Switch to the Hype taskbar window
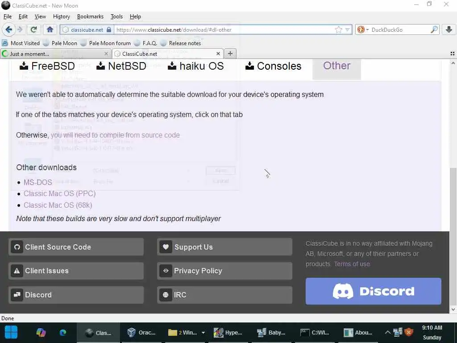The height and width of the screenshot is (343, 457). 228,332
